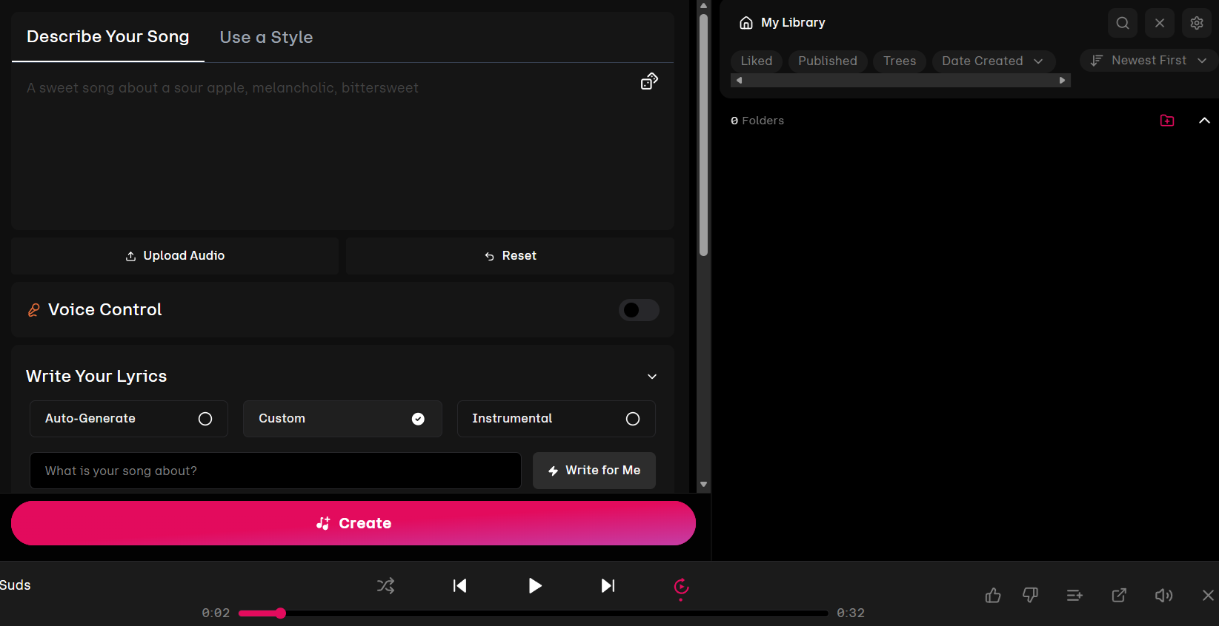Add song to queue
Screen dimensions: 1219x626
pyautogui.click(x=1074, y=595)
